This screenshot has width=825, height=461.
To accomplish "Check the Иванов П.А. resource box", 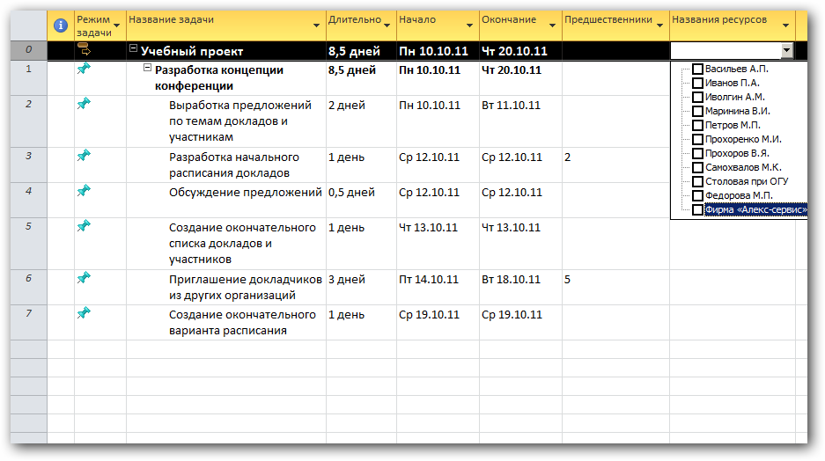I will click(x=697, y=83).
